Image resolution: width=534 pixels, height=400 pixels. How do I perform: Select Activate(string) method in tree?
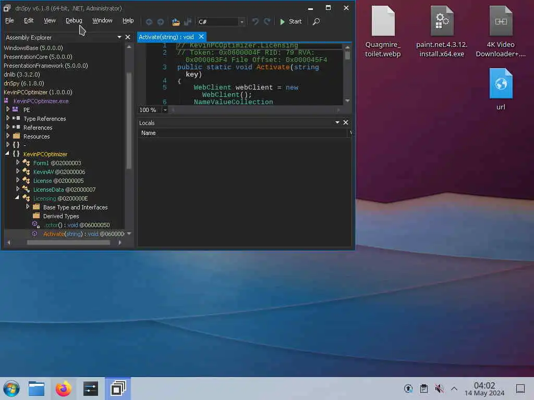click(84, 234)
